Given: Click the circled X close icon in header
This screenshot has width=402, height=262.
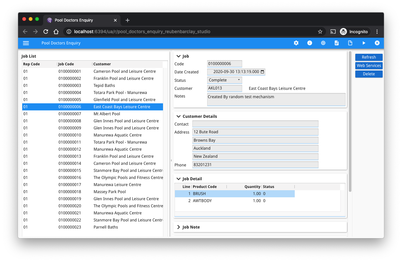Looking at the screenshot, I should coord(377,43).
